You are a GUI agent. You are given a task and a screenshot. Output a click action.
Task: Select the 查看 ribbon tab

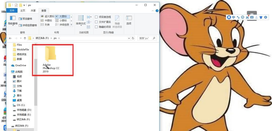(x=44, y=11)
